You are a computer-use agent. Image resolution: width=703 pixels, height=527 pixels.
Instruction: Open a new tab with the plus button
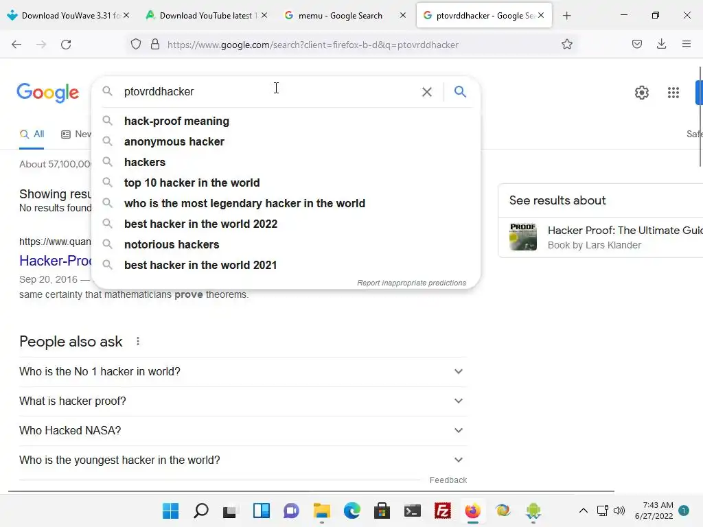(x=566, y=16)
